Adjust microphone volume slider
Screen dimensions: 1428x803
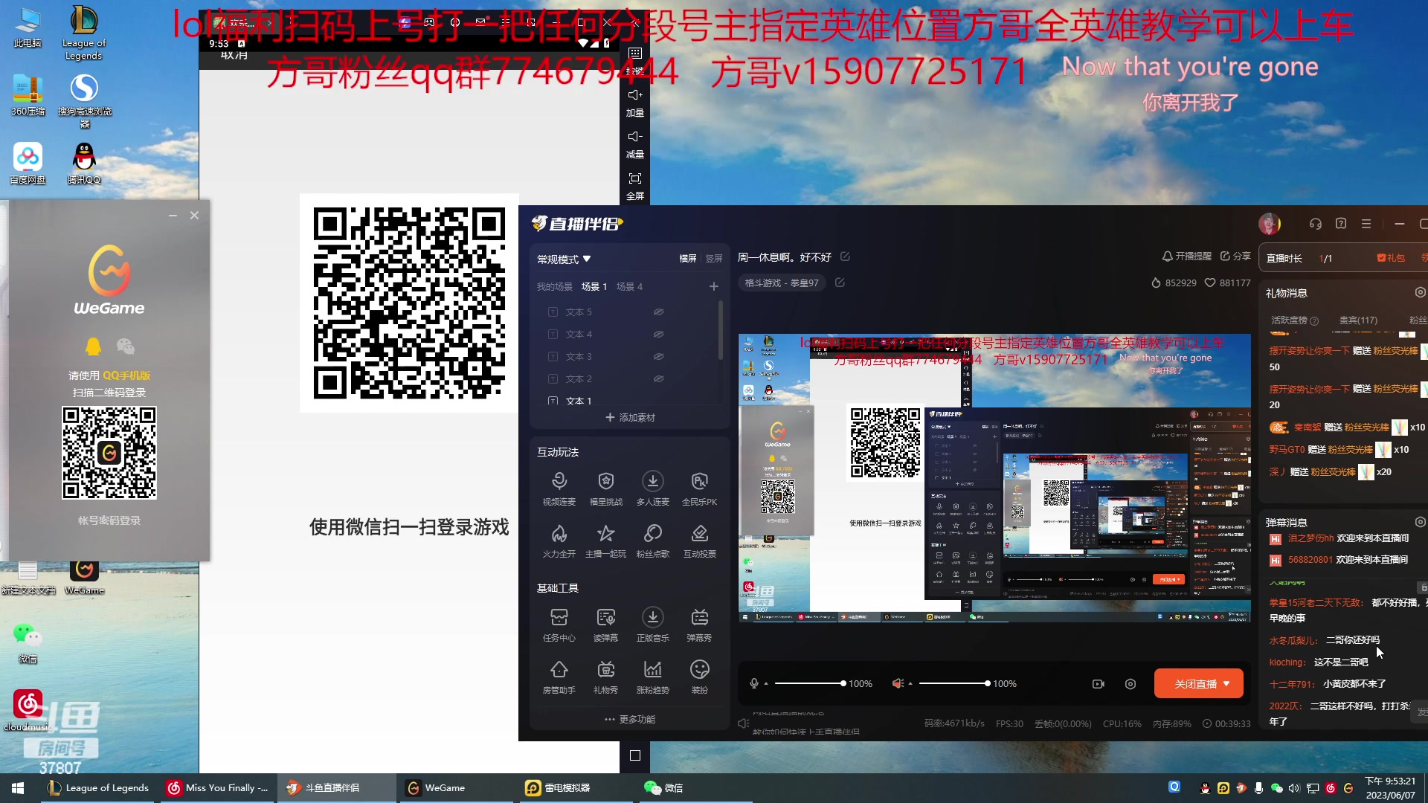(808, 683)
